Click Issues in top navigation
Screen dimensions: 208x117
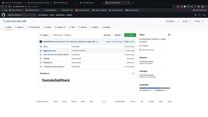[x=52, y=15]
